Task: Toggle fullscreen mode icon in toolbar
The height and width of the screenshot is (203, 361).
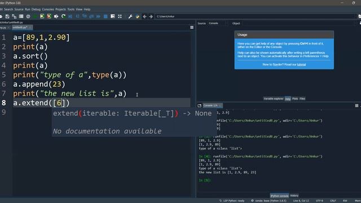Action: click(120, 16)
